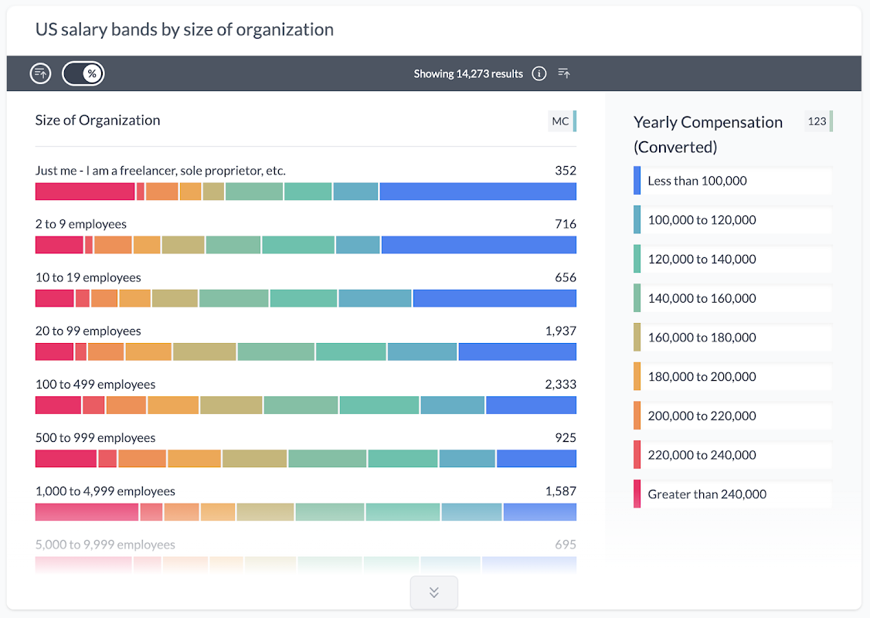870x618 pixels.
Task: Click the sort icon at toolbar left
Action: click(x=40, y=73)
